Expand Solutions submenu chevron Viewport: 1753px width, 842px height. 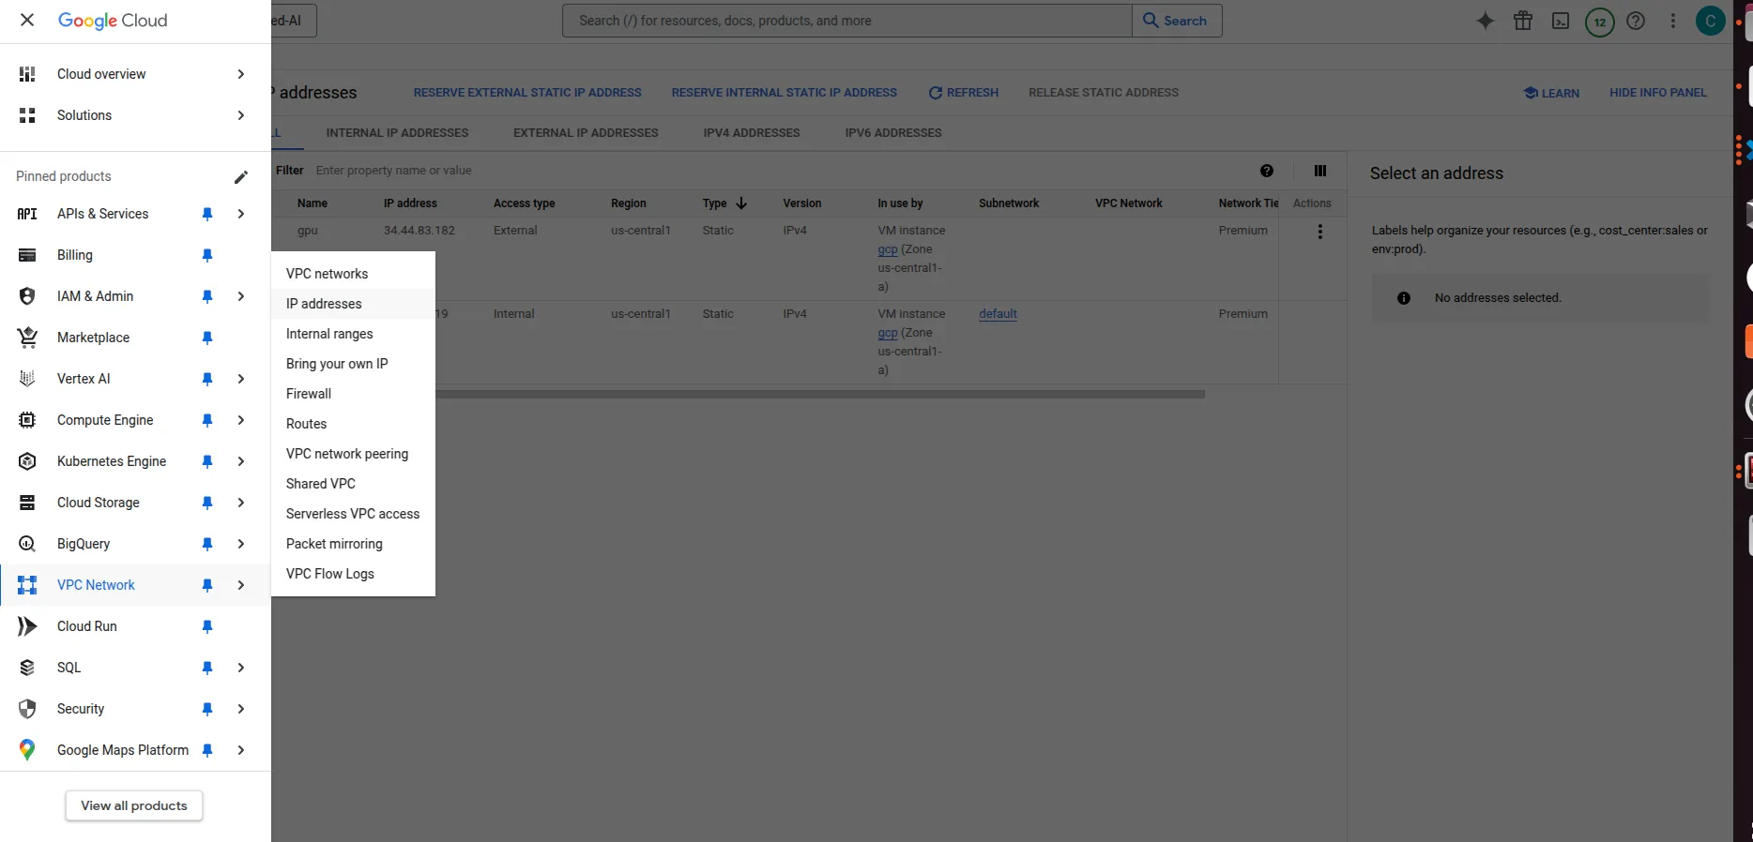pyautogui.click(x=241, y=115)
